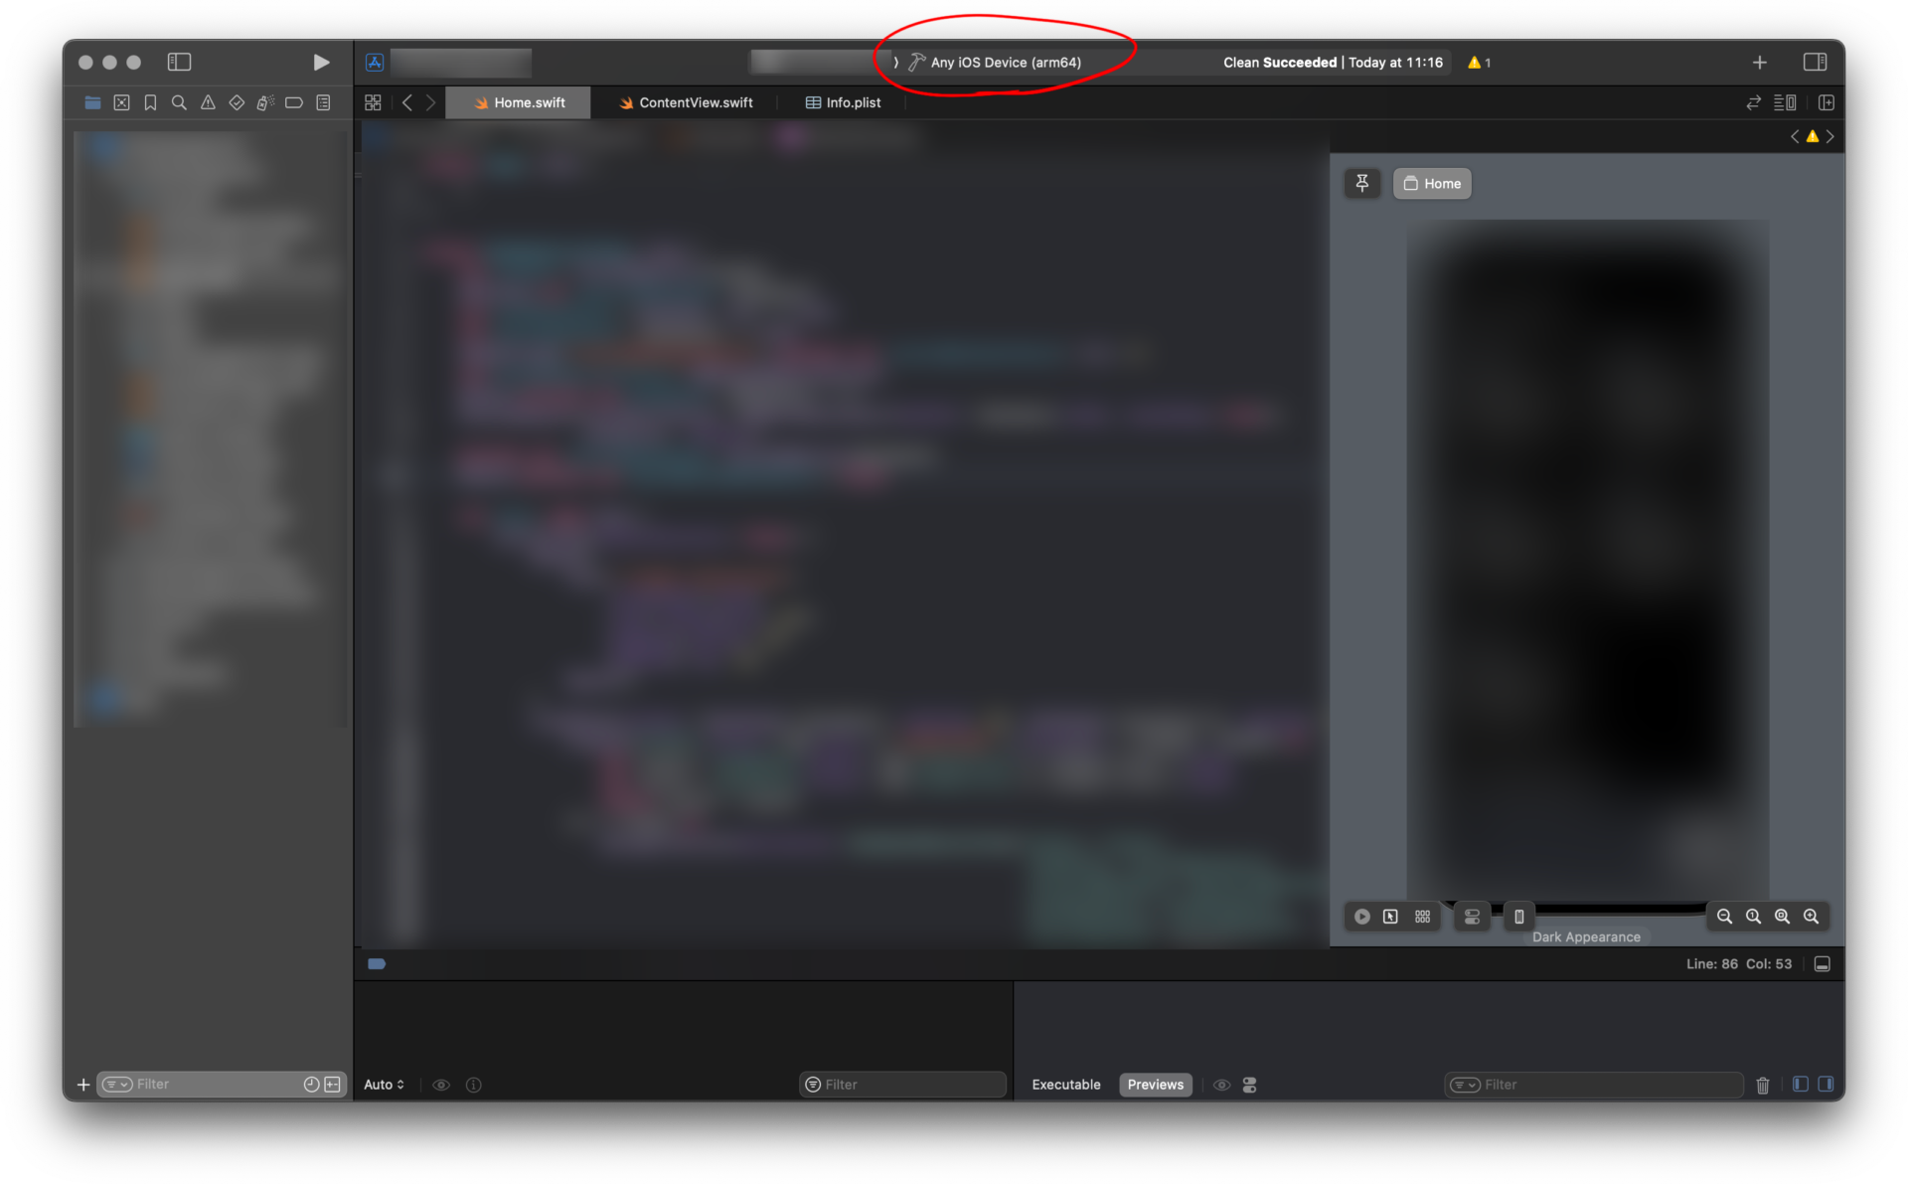
Task: Zoom out the canvas preview
Action: 1724,917
